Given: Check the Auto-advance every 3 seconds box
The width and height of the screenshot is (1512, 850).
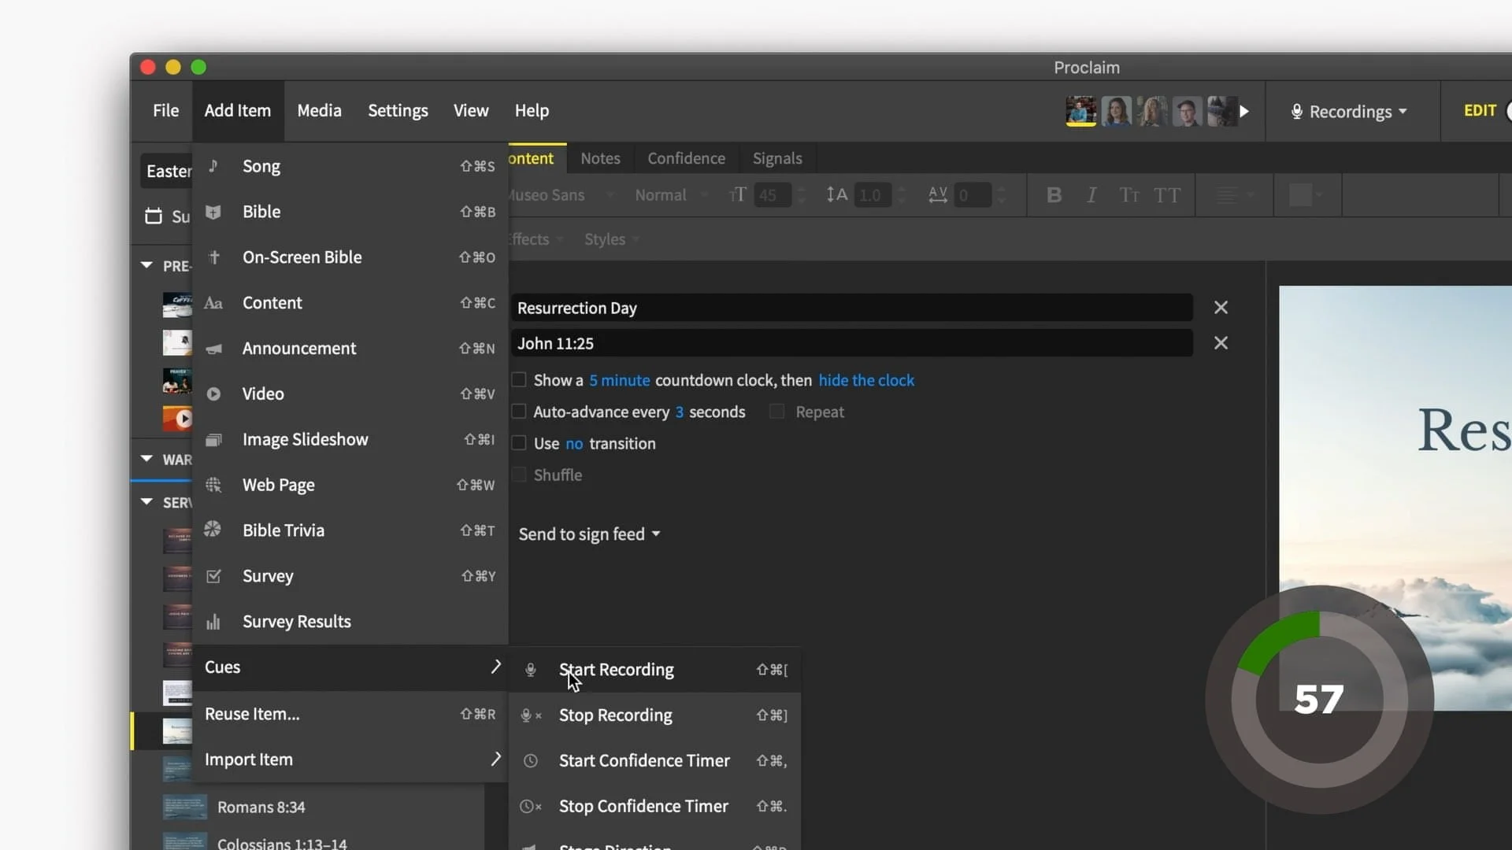Looking at the screenshot, I should [519, 412].
